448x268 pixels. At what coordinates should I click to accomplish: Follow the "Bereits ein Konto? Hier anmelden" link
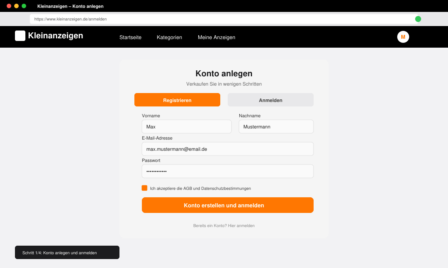[224, 226]
